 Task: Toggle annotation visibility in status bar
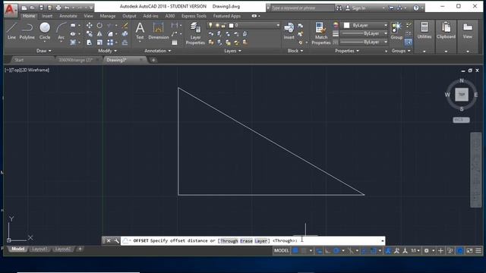[x=388, y=251]
